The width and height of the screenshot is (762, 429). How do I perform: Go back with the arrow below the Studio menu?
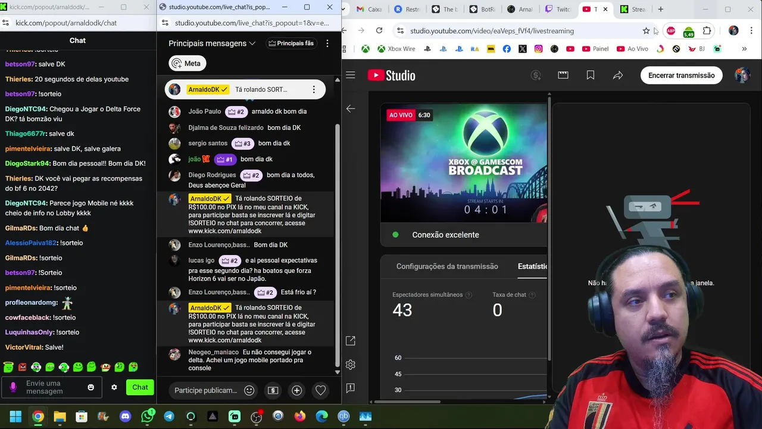(351, 108)
